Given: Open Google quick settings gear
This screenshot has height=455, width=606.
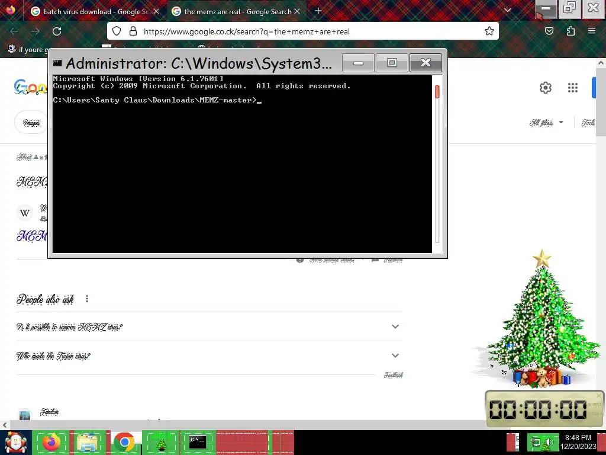Looking at the screenshot, I should [545, 88].
